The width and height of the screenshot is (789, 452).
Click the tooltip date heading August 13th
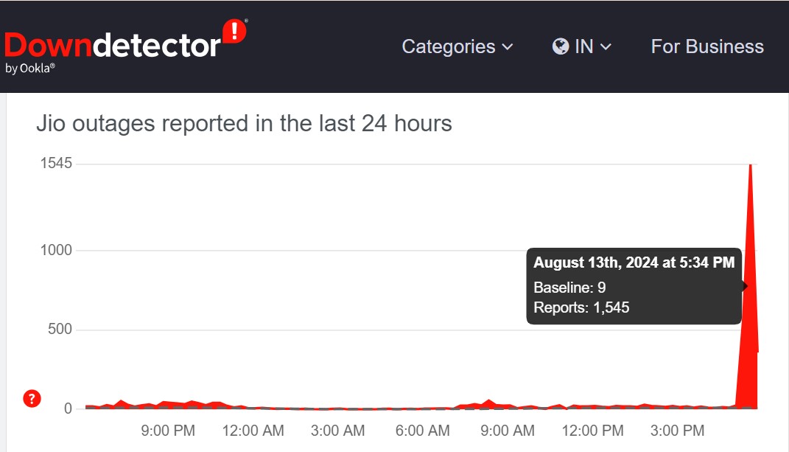(x=634, y=262)
